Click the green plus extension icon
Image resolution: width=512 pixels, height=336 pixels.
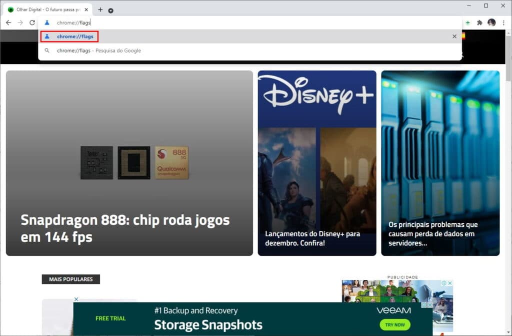tap(467, 23)
